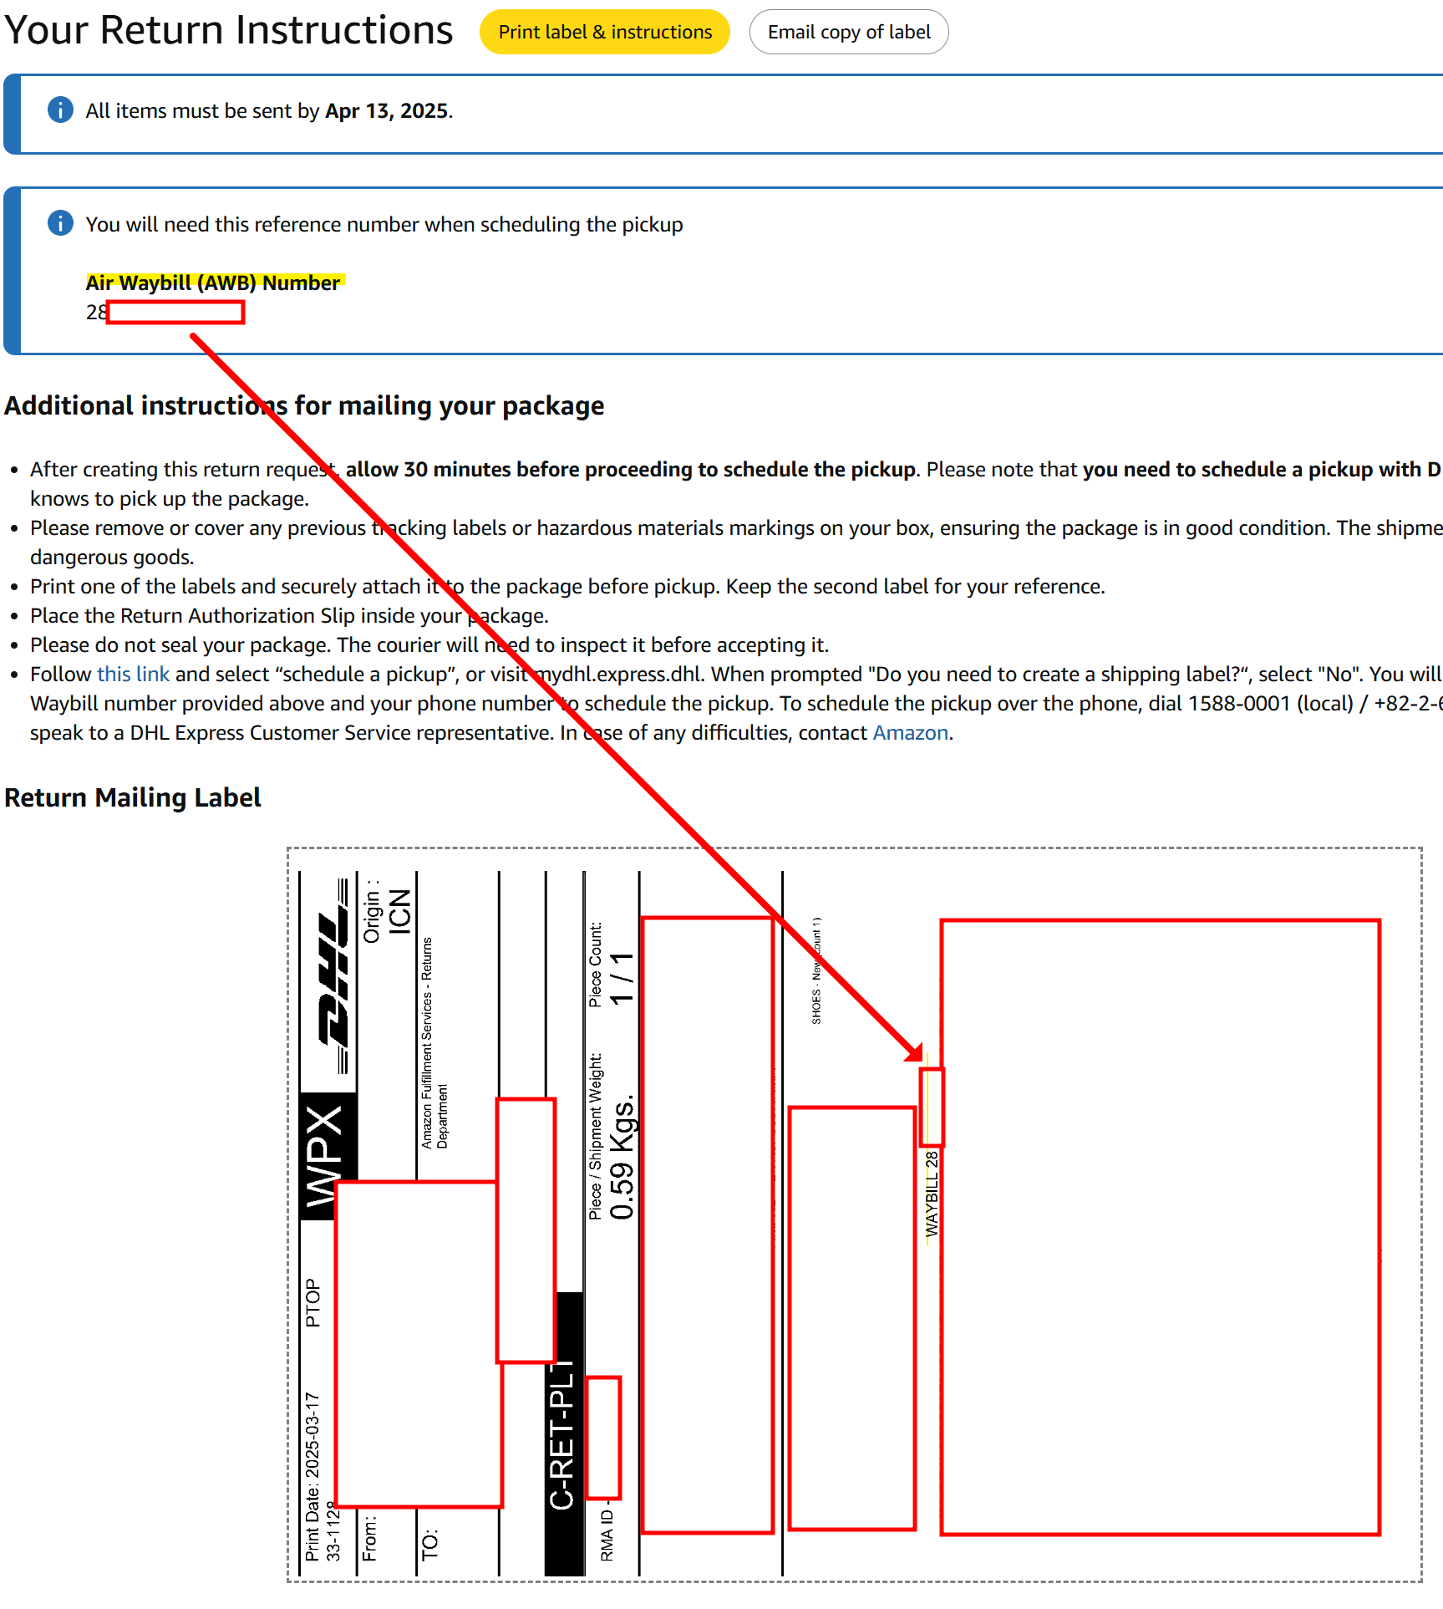1443x1609 pixels.
Task: Open 'this link' to schedule a pickup
Action: 133,674
